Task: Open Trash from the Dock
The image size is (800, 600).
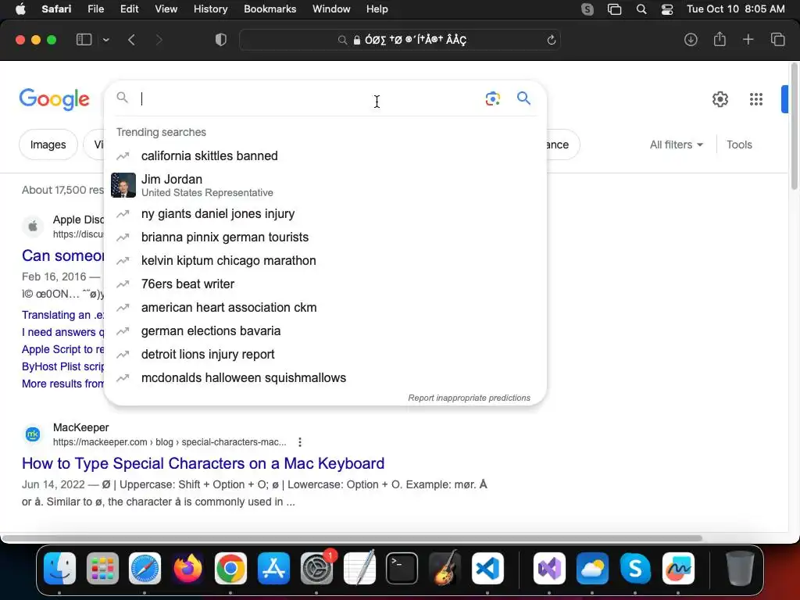Action: 739,568
